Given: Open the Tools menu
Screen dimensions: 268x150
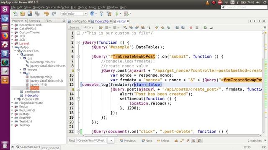Looking at the screenshot, I should [x=101, y=7].
